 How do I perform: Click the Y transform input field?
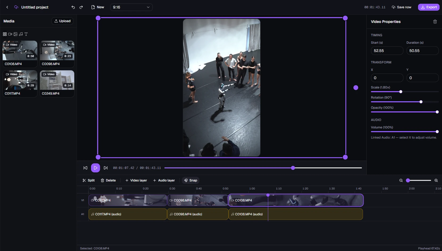[x=423, y=78]
